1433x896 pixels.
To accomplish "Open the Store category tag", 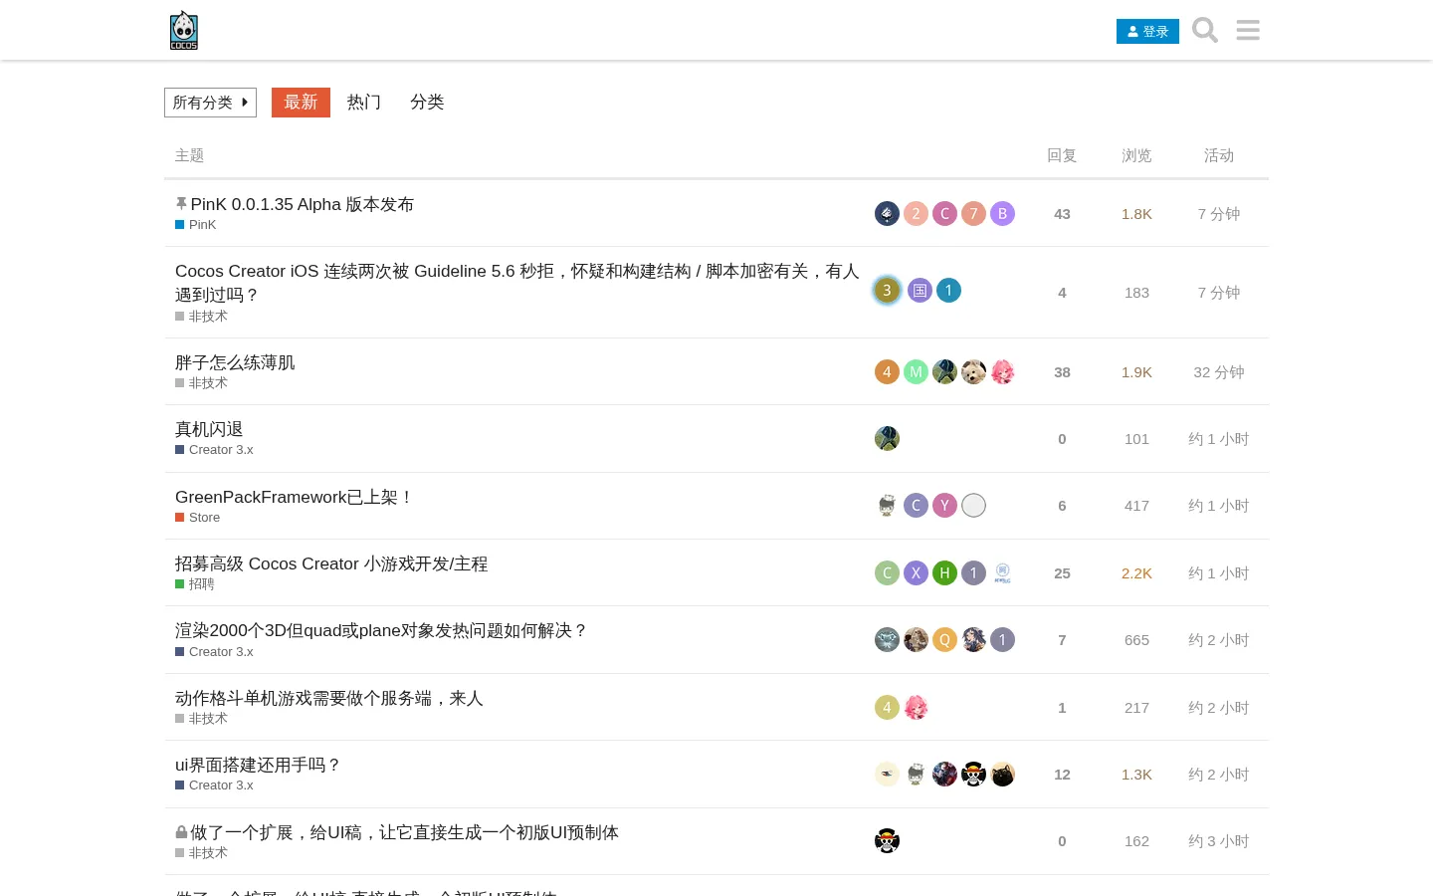I will point(198,518).
